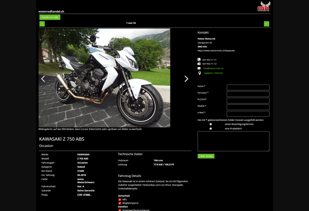The image size is (309, 211).
Task: Click the telephone icon beside 027 922 11 11
Action: [199, 59]
